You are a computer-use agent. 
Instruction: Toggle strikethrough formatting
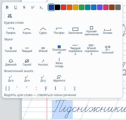[x=24, y=7]
